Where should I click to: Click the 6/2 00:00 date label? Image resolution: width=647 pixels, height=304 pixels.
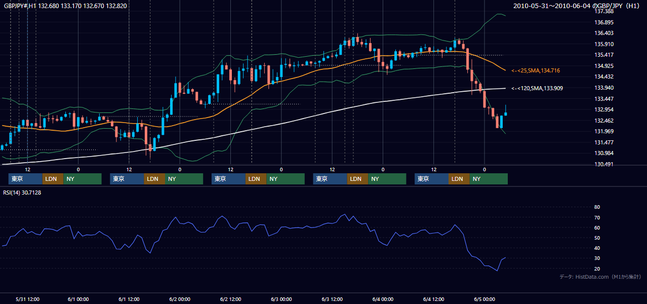pyautogui.click(x=180, y=299)
